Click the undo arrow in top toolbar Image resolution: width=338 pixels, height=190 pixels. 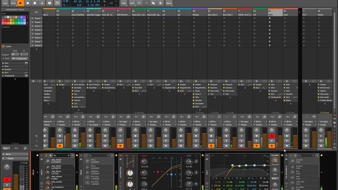tap(139, 3)
